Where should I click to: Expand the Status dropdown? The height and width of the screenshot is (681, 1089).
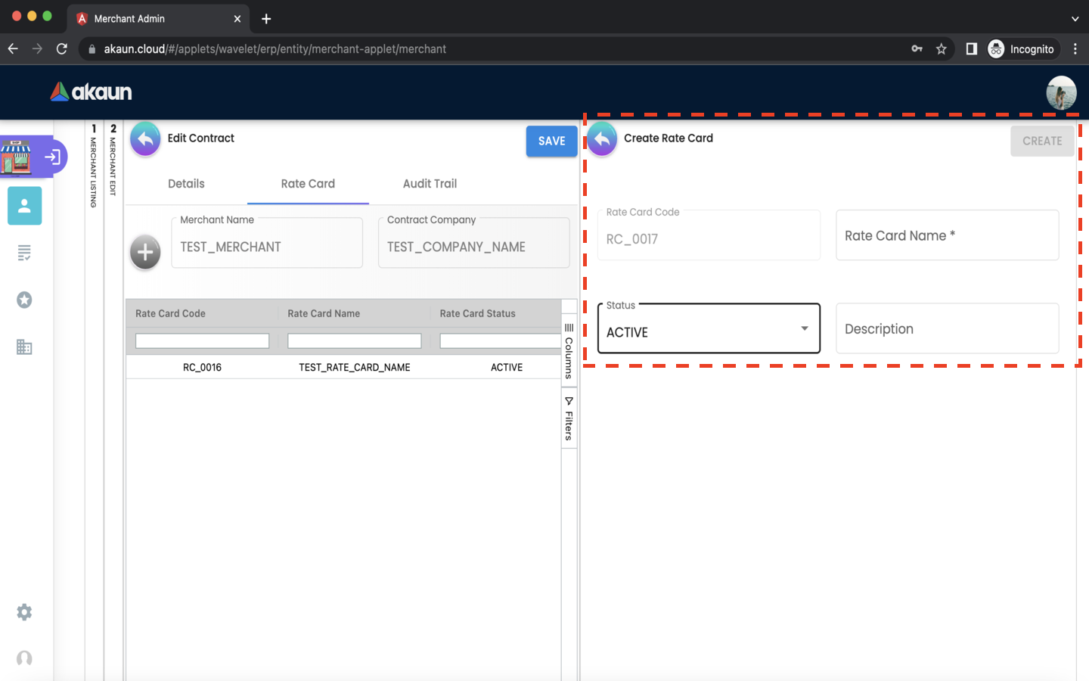tap(708, 329)
